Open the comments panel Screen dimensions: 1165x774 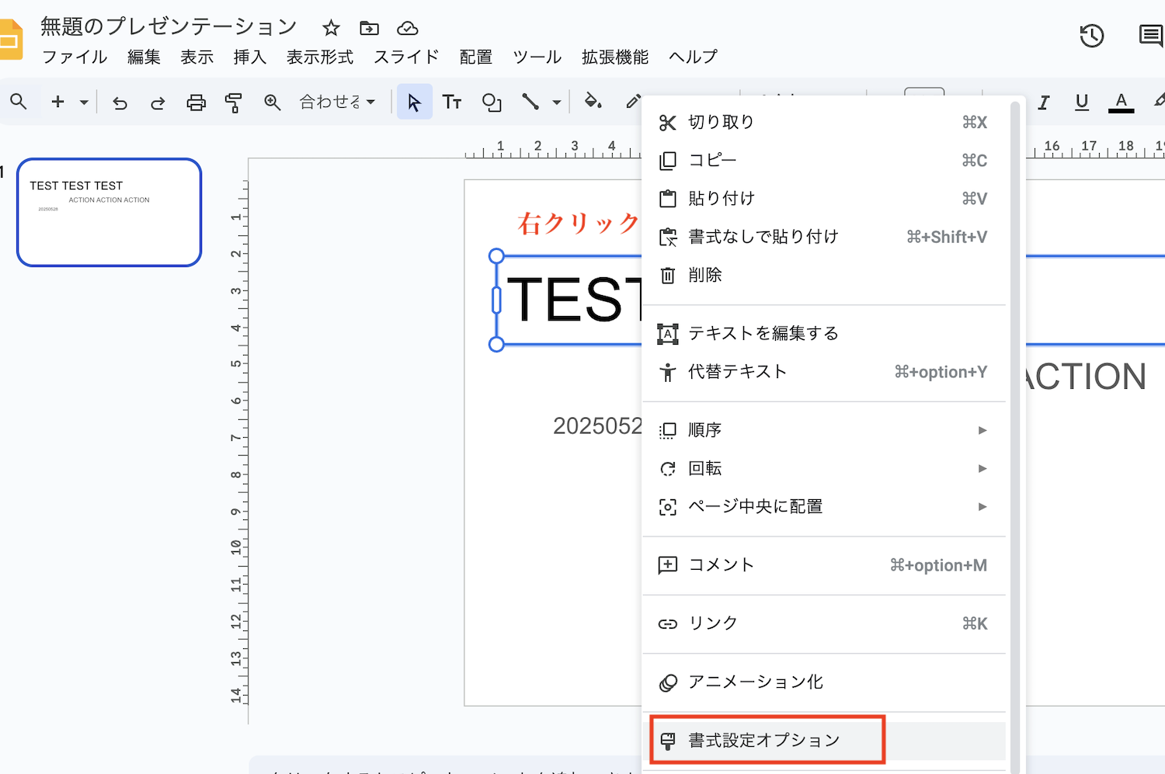(1150, 36)
